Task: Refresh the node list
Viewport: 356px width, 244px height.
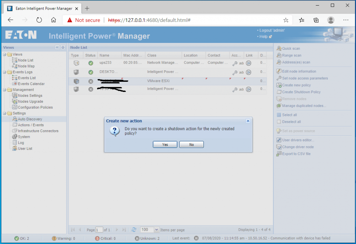Action: 134,230
